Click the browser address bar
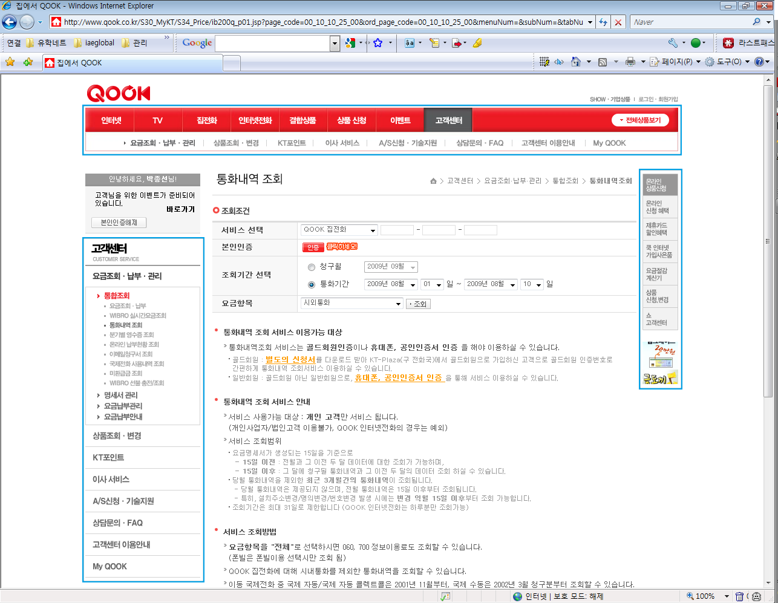Screen dimensions: 778x603 point(323,22)
